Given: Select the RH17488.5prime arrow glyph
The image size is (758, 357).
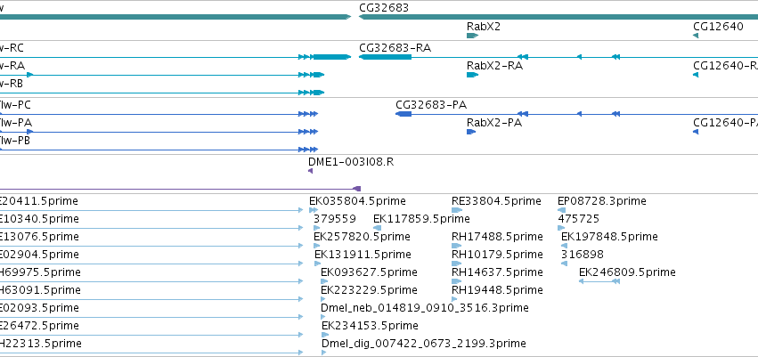Looking at the screenshot, I should click(457, 246).
